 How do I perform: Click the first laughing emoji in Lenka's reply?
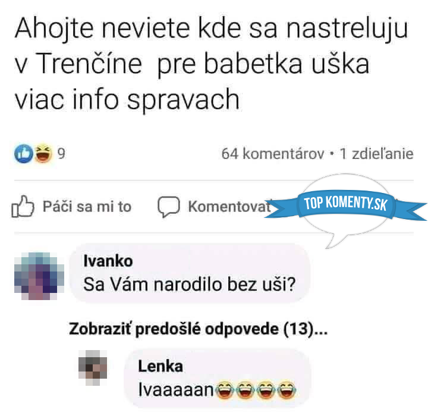(225, 389)
